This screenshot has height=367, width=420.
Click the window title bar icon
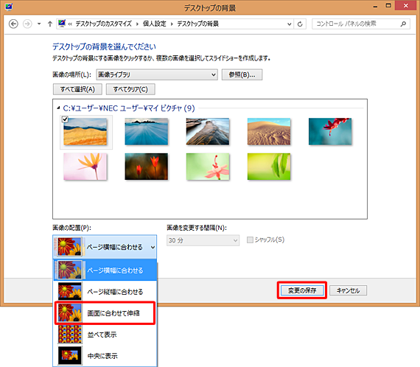[9, 7]
